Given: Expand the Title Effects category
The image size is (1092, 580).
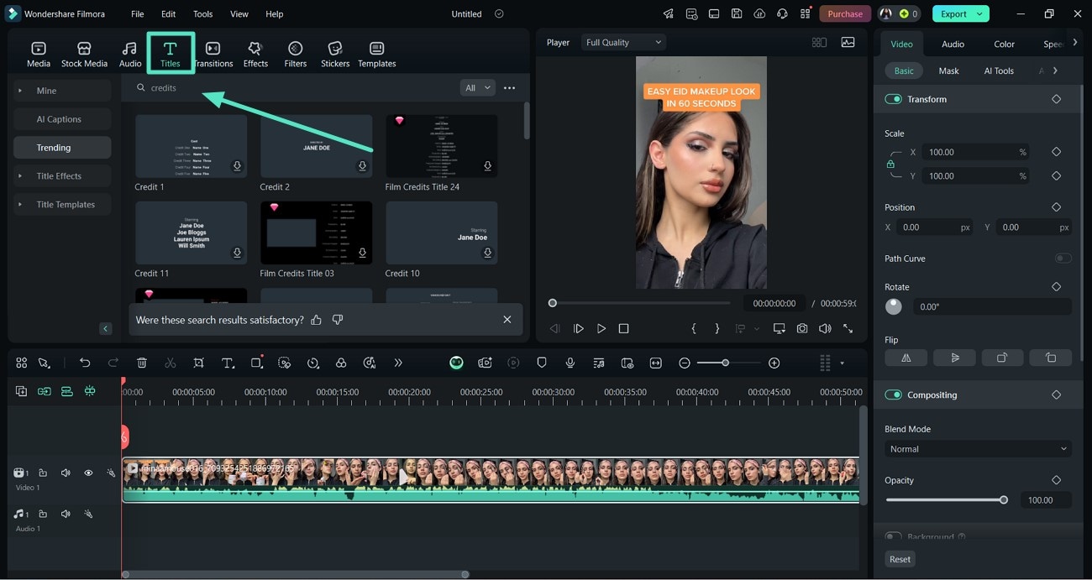Looking at the screenshot, I should 59,176.
